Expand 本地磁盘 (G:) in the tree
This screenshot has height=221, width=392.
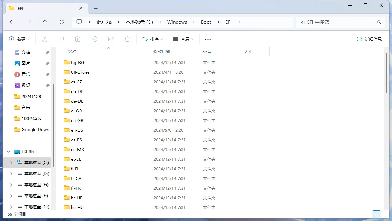point(11,207)
